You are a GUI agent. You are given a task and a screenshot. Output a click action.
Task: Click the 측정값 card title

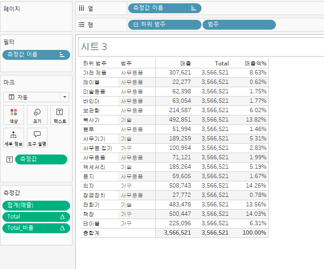point(12,193)
